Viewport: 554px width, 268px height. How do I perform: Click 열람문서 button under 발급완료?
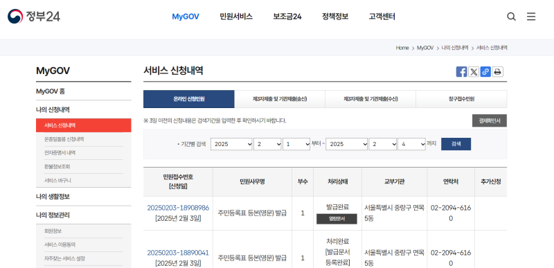tap(337, 219)
